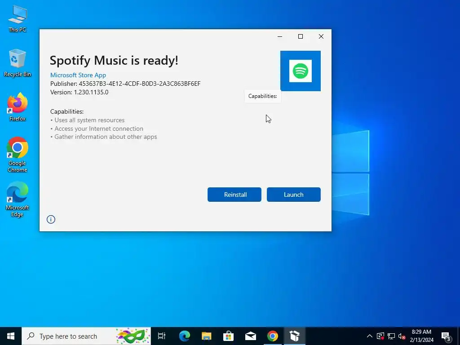Click the App Installer taskbar icon
460x345 pixels.
[x=295, y=336]
